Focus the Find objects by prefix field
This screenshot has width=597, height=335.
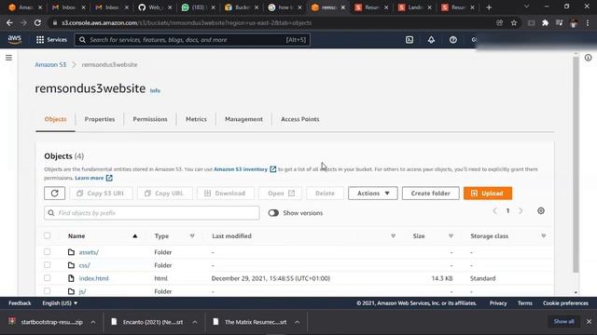(152, 213)
